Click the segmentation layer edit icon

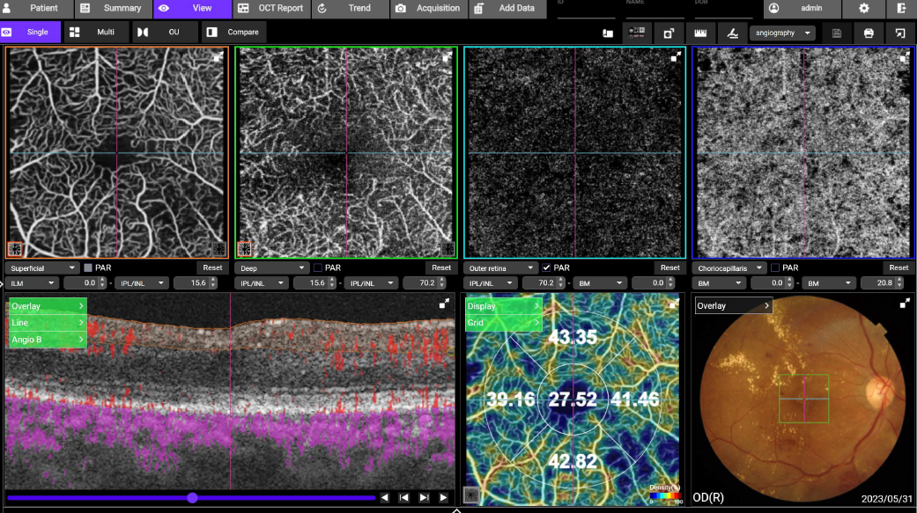tap(733, 33)
